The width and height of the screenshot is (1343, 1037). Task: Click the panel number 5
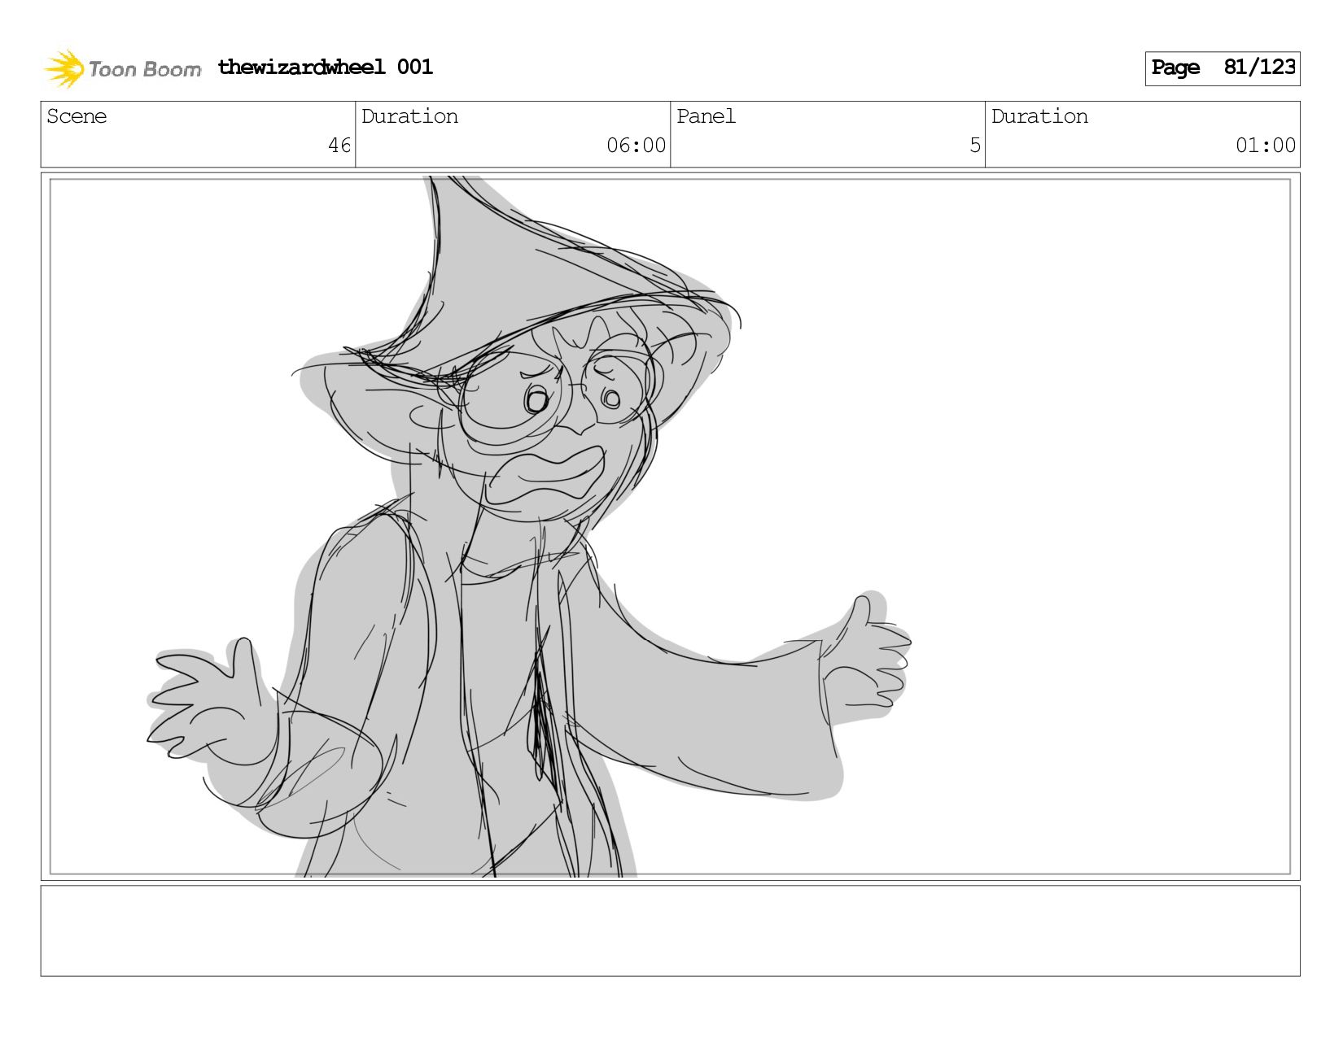tap(975, 146)
